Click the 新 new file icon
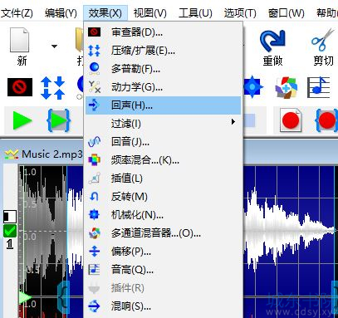 click(20, 40)
